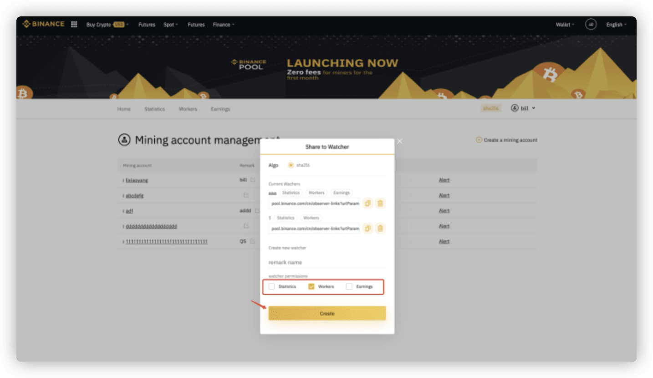The height and width of the screenshot is (378, 653).
Task: Delete the aaa watcher
Action: pos(380,203)
